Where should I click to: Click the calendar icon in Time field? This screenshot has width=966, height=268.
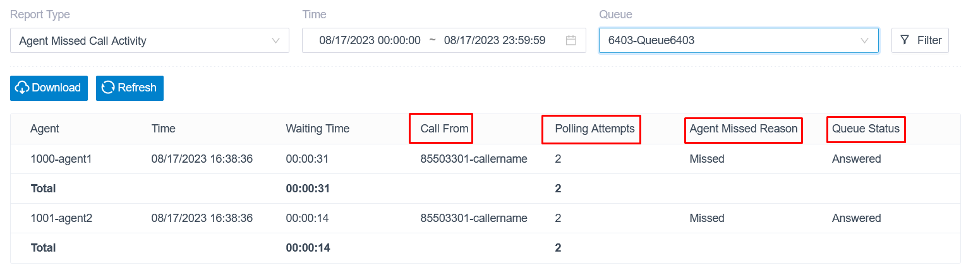coord(571,40)
